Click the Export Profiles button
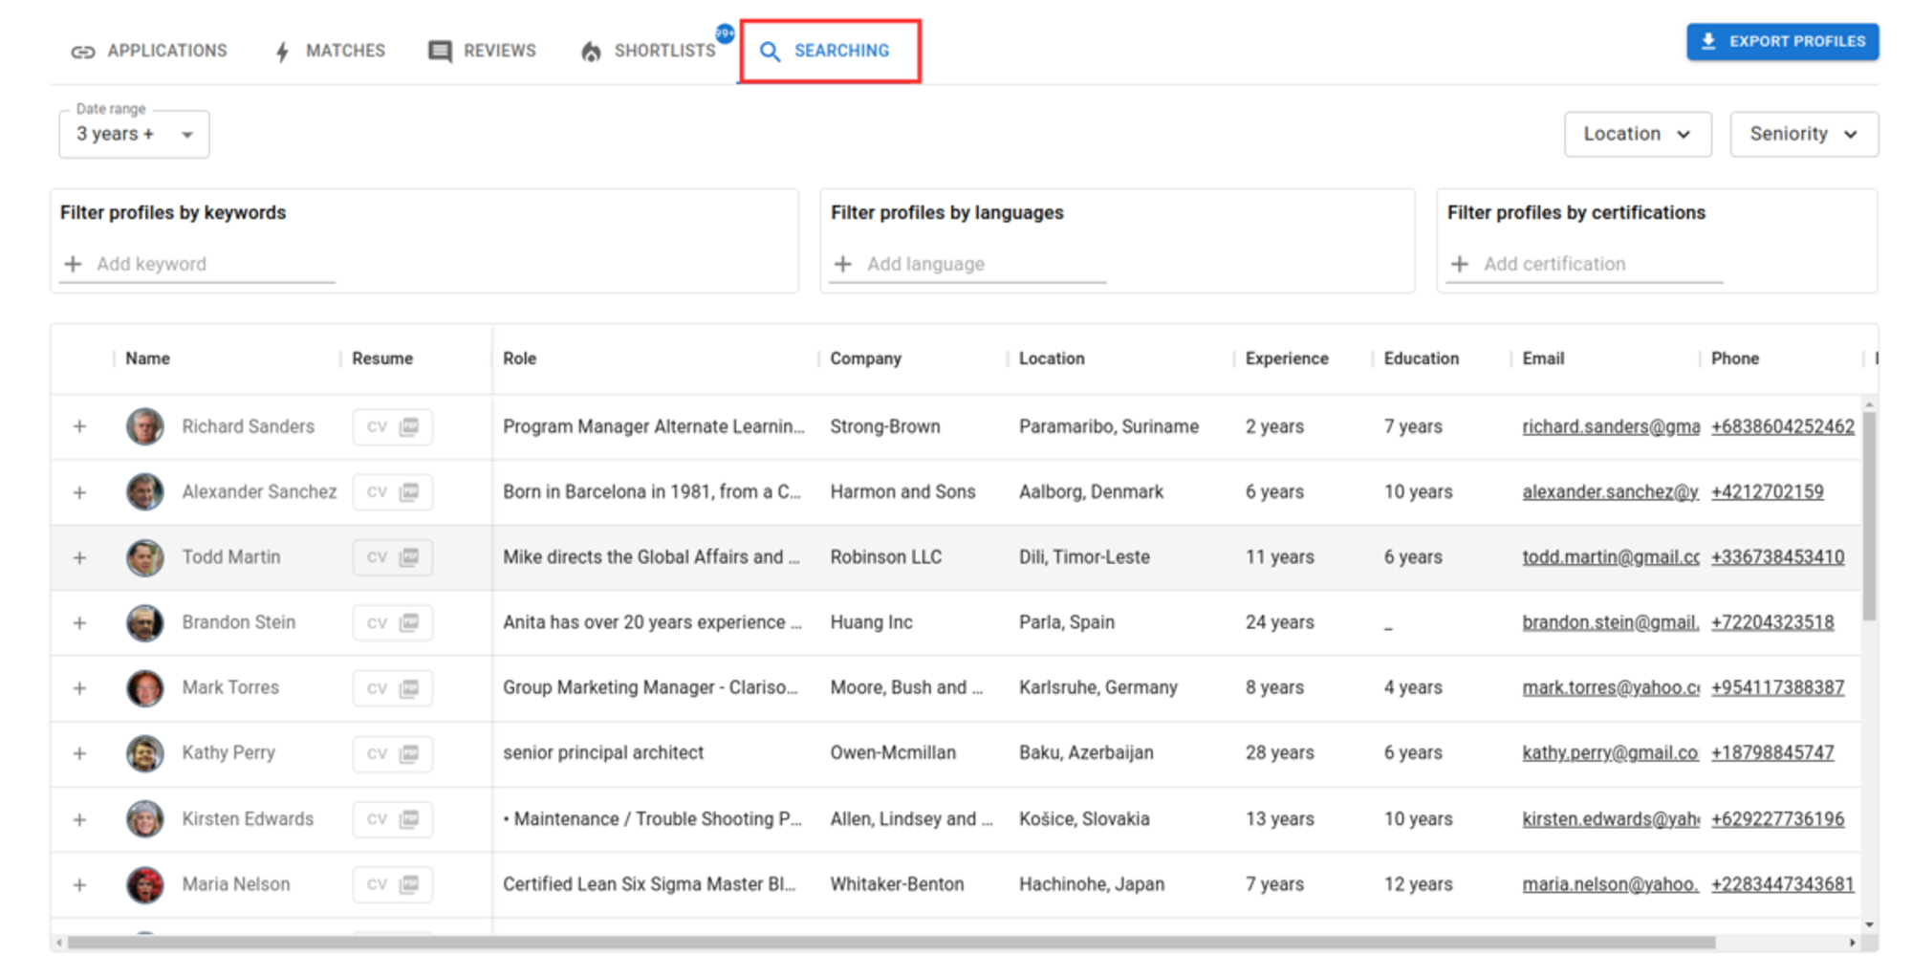 [x=1781, y=41]
